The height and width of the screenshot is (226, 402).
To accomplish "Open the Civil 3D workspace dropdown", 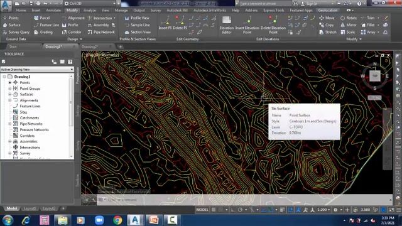I will click(90, 4).
